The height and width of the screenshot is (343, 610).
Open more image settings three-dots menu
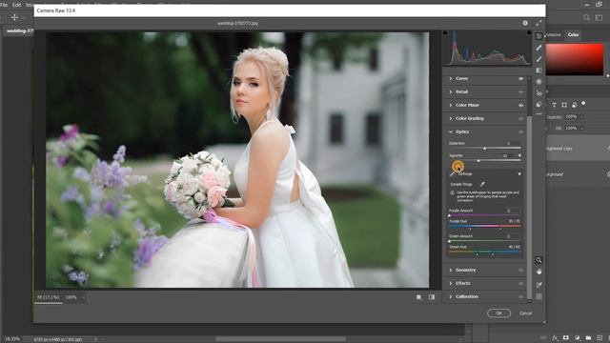point(539,114)
